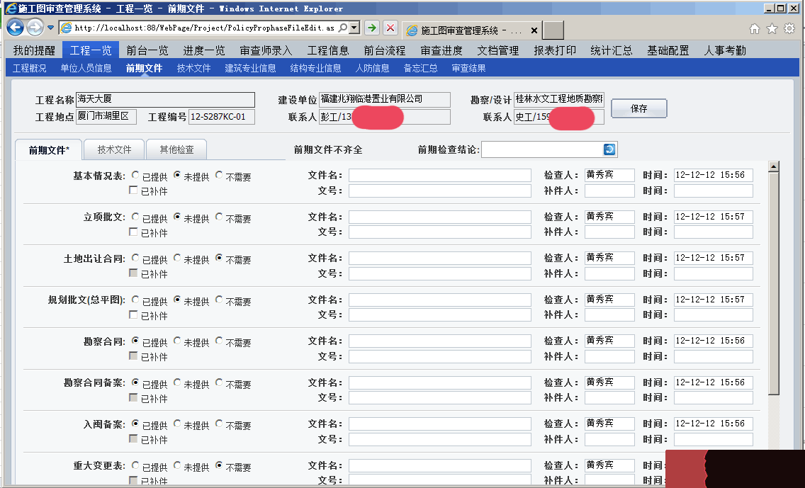The image size is (805, 488).
Task: Open IE Tools gear icon
Action: coord(789,29)
